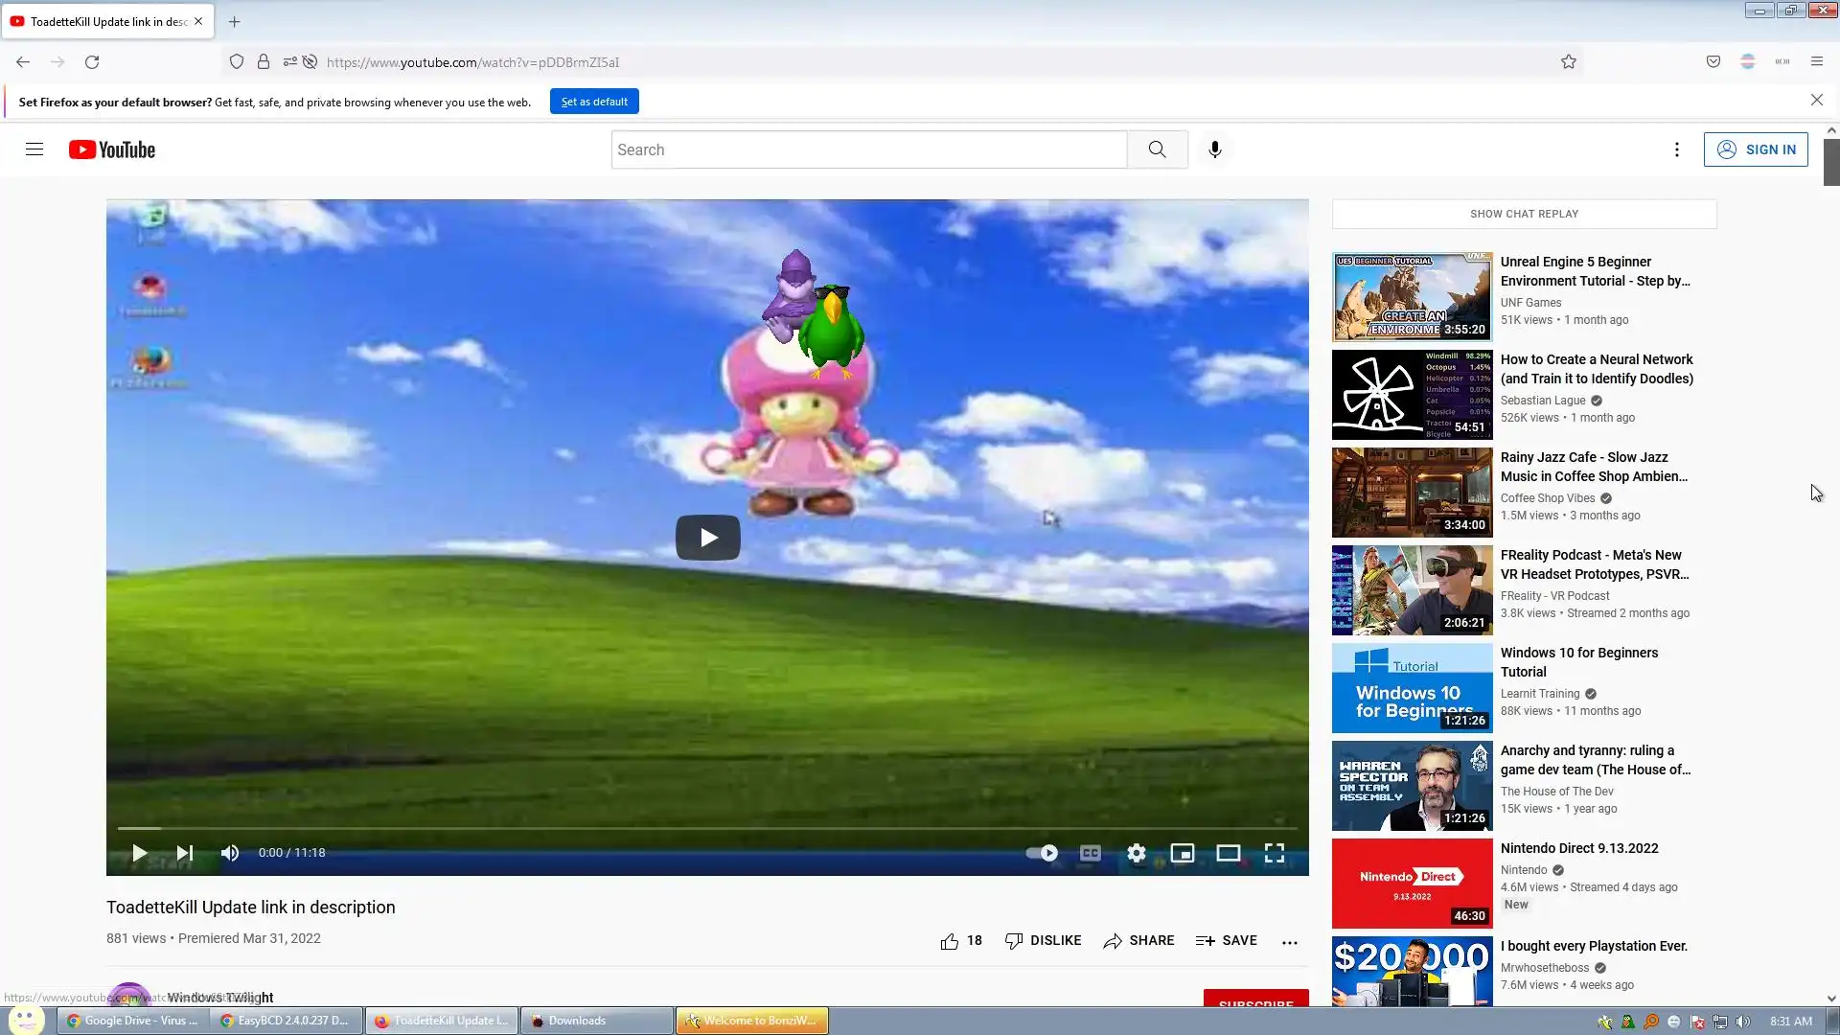Image resolution: width=1840 pixels, height=1035 pixels.
Task: Enable miniplayer mode icon
Action: pyautogui.click(x=1182, y=853)
